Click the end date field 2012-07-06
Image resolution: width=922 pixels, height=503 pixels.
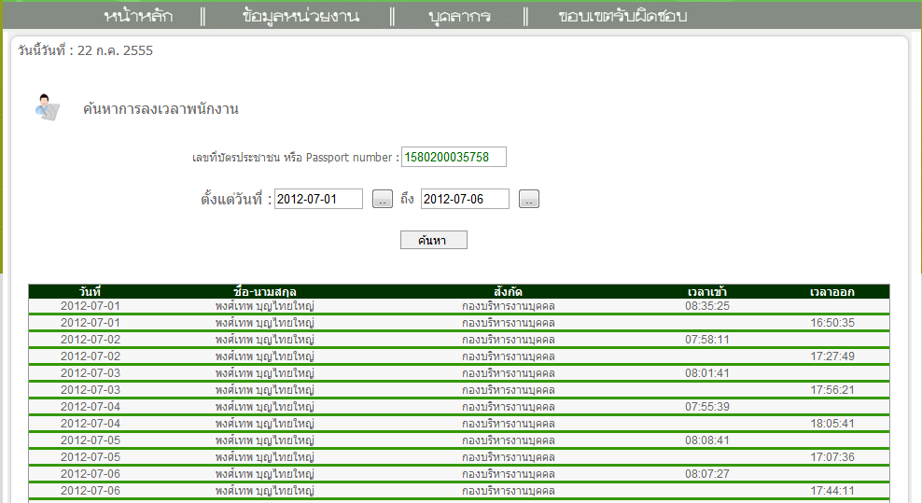coord(465,199)
